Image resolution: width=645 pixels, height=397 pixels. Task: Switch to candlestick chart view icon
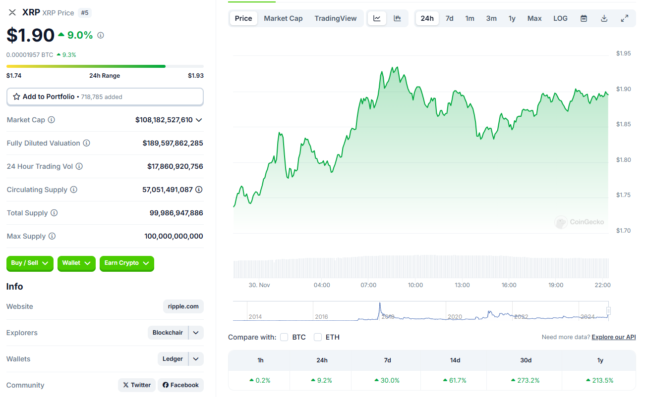coord(397,18)
